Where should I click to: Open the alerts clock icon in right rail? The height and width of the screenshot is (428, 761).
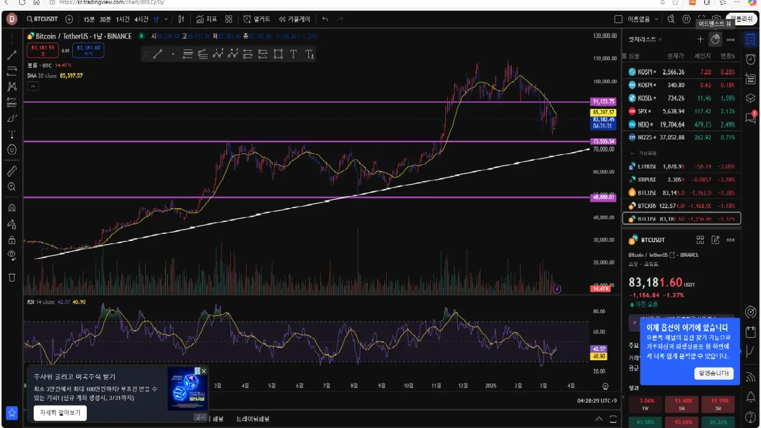pyautogui.click(x=751, y=59)
